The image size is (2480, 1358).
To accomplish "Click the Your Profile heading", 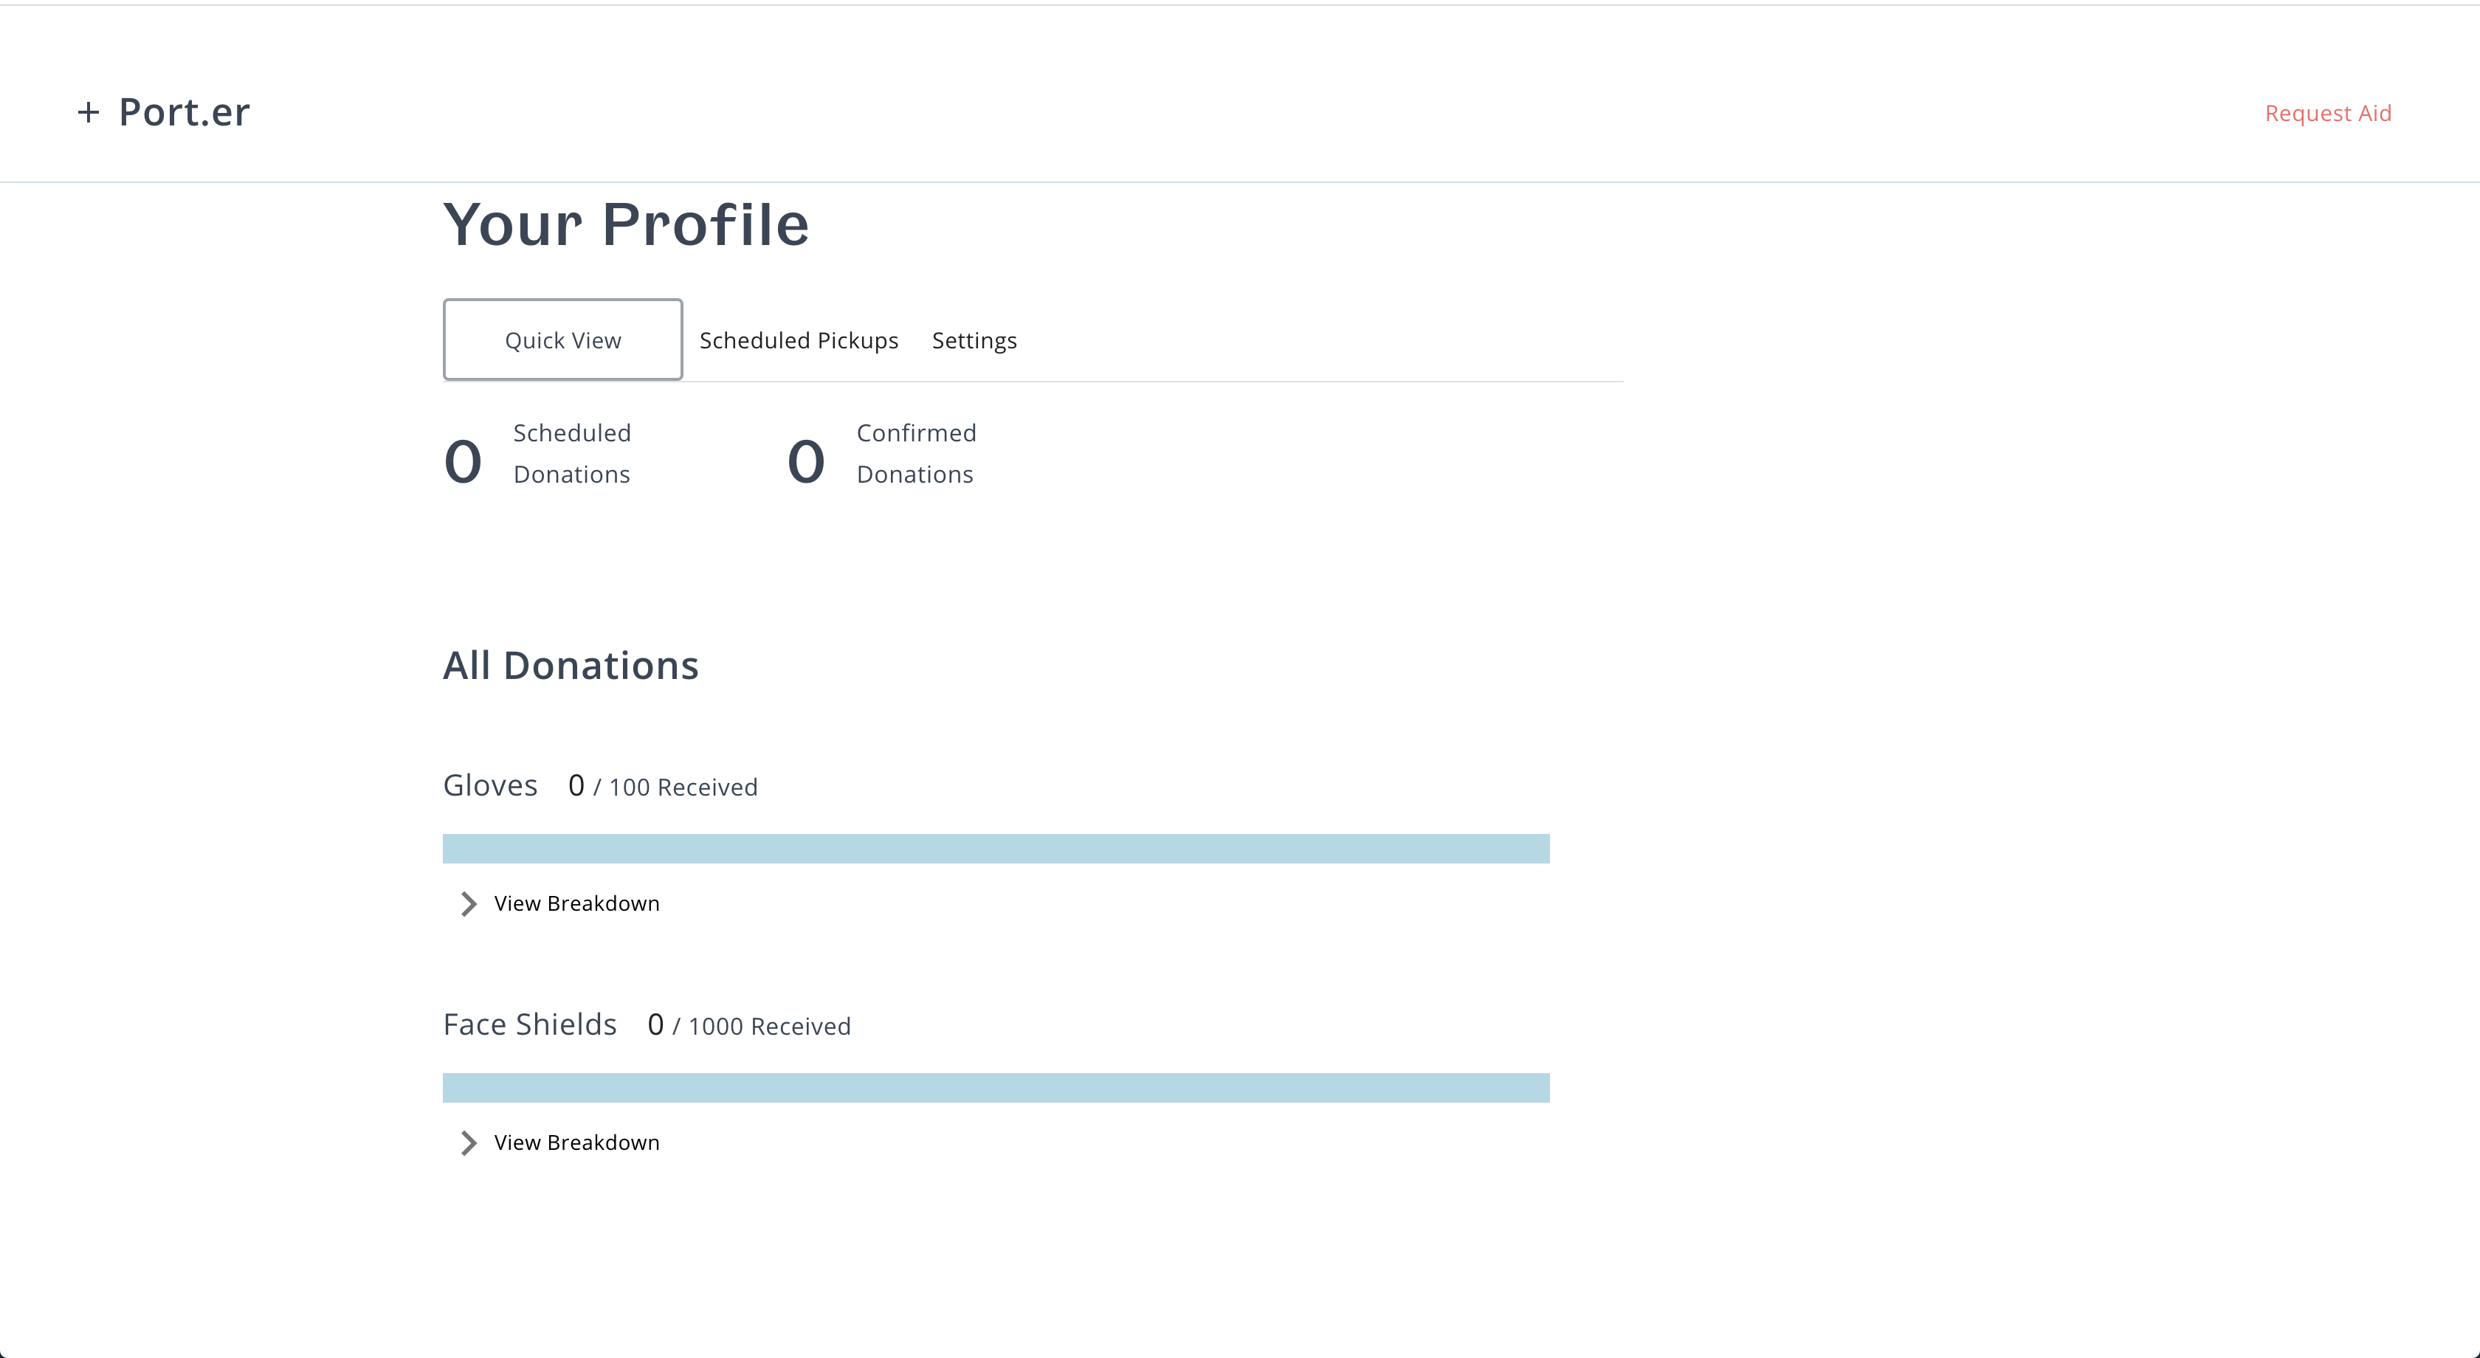I will coord(626,224).
